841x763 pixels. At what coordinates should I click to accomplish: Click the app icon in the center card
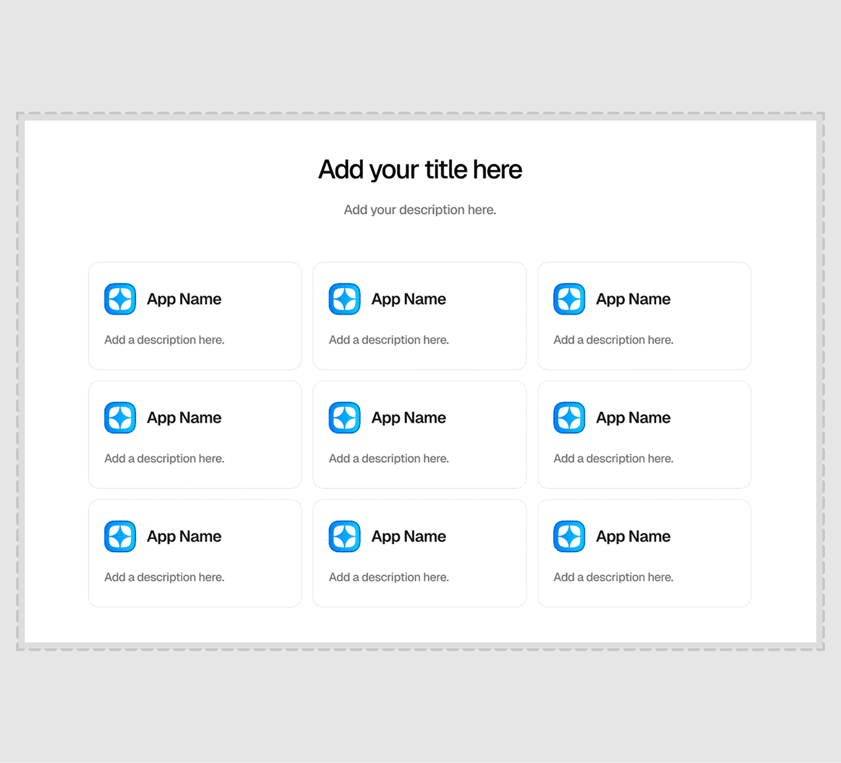point(344,418)
